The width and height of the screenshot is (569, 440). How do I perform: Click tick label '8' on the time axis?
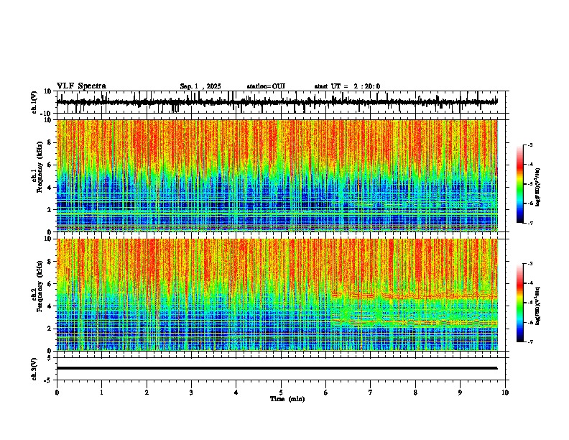click(x=415, y=393)
